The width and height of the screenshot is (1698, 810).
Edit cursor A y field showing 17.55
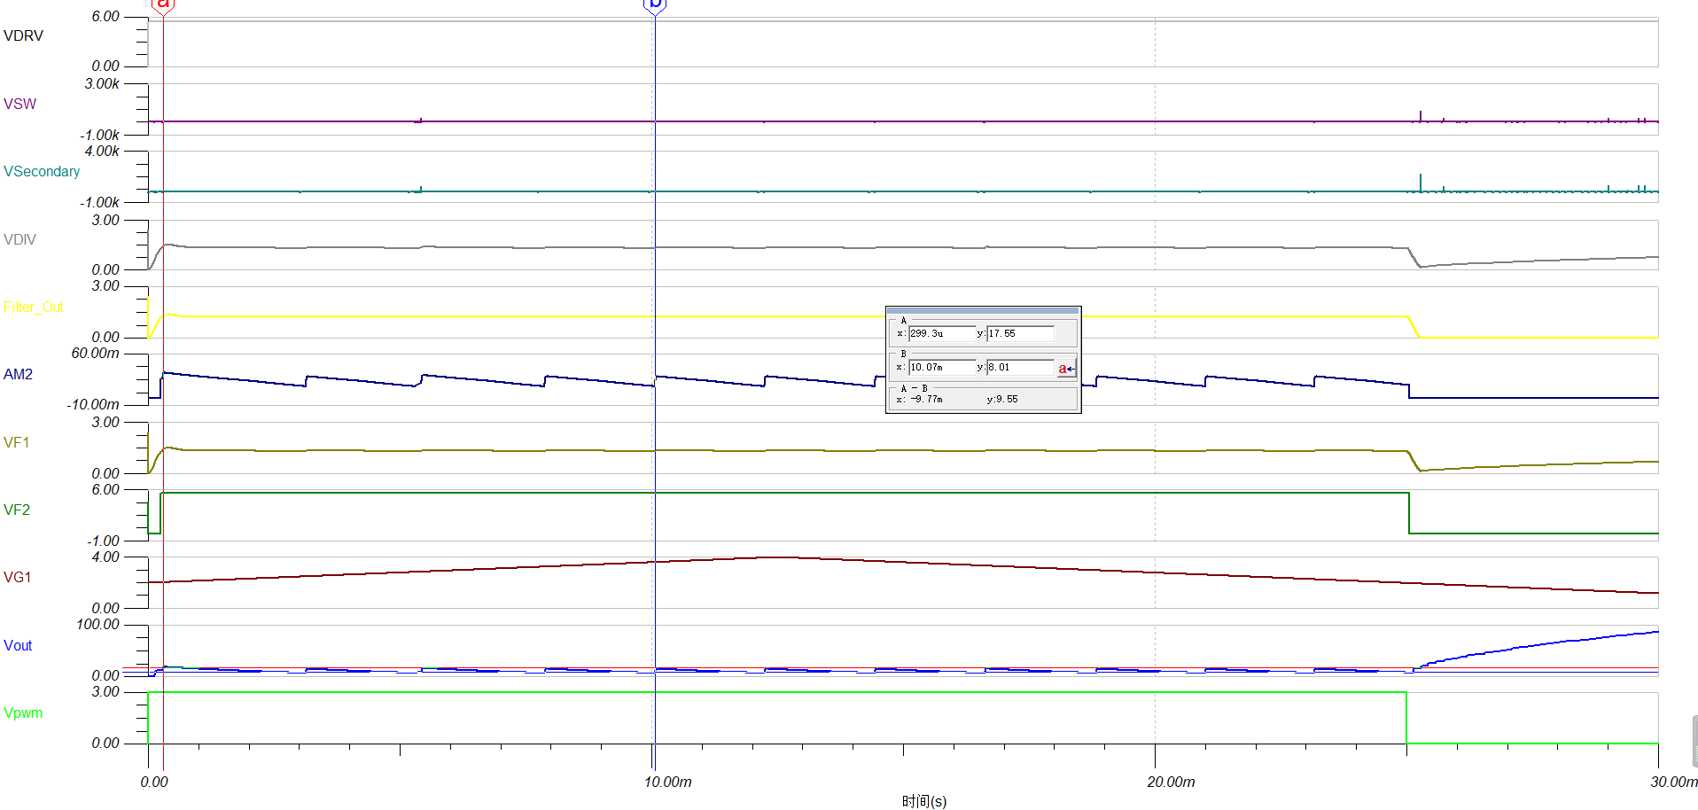click(x=1020, y=333)
